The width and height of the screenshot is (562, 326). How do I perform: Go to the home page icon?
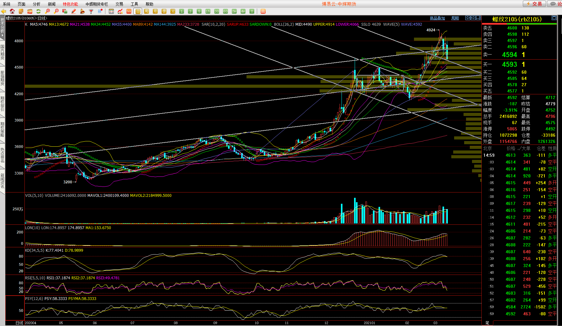click(x=12, y=11)
